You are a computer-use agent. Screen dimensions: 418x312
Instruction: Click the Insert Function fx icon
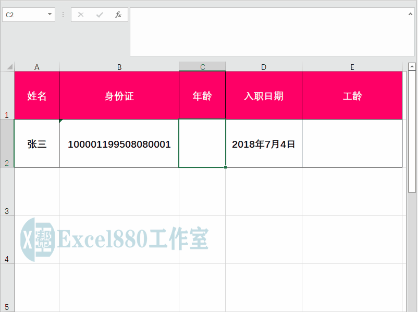click(118, 15)
